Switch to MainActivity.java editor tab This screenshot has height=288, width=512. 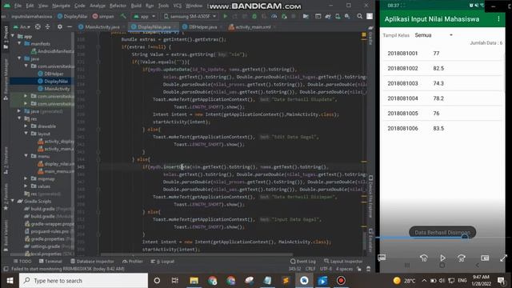pyautogui.click(x=99, y=27)
